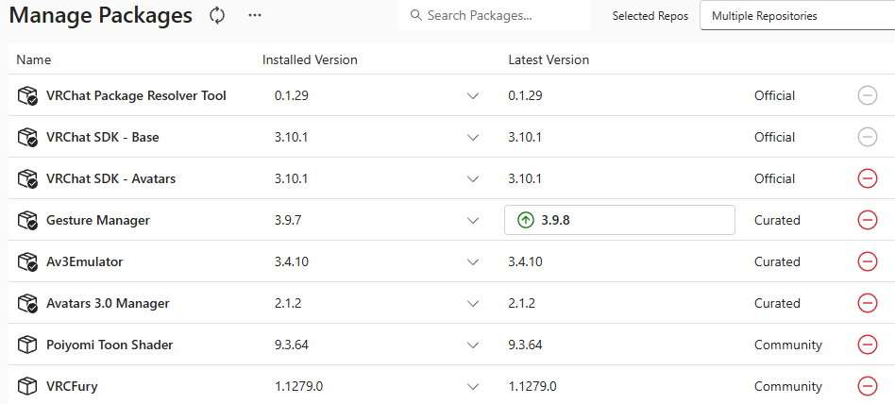Remove the Av3Emulator package

click(x=867, y=261)
